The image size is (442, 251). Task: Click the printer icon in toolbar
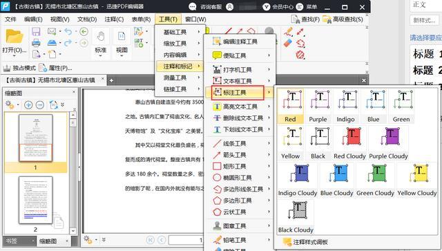36,43
